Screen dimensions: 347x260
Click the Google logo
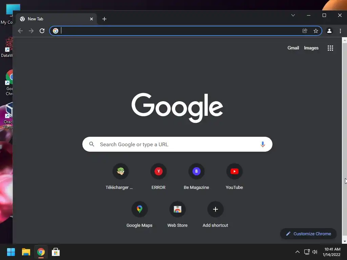[177, 108]
